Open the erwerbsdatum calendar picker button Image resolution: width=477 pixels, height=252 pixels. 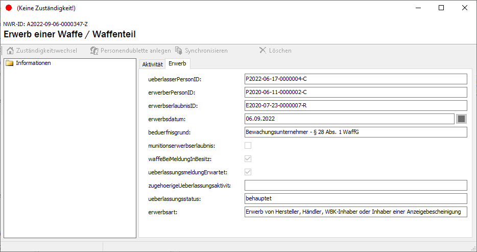click(461, 119)
